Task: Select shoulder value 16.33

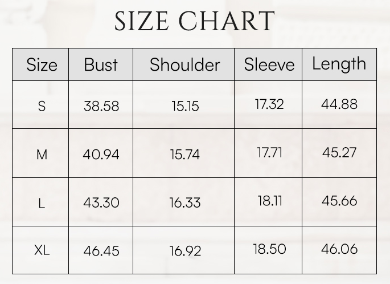Action: 185,202
